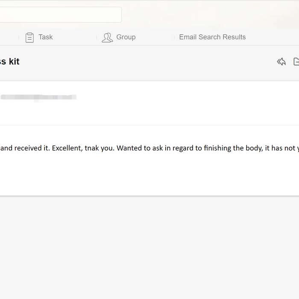Click the Task clipboard icon
Image resolution: width=299 pixels, height=299 pixels.
29,38
